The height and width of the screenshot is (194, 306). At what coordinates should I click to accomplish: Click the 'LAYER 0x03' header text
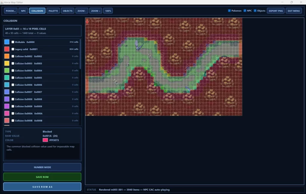[x=26, y=29]
